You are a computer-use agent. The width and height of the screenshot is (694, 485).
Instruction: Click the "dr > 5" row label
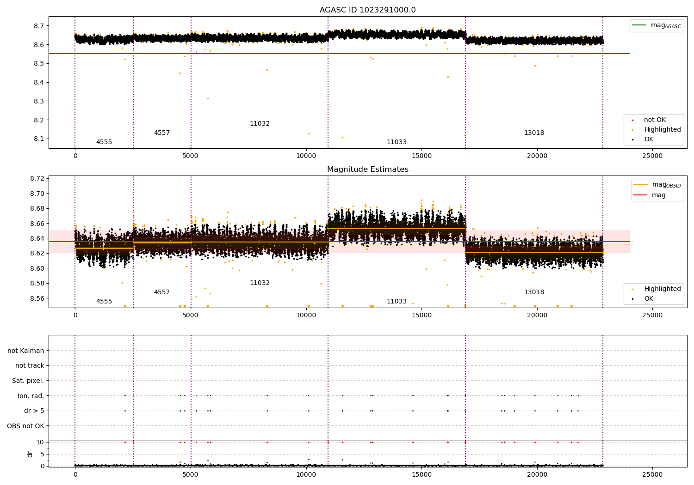[x=34, y=411]
